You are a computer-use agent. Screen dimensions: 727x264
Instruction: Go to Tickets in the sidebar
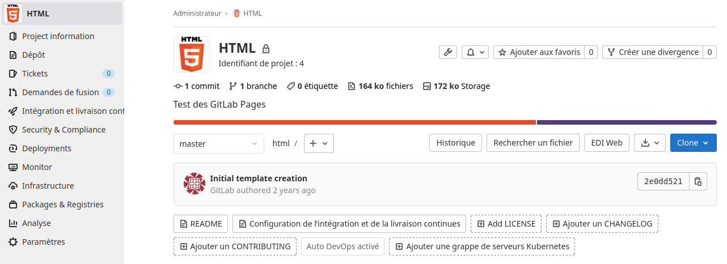pyautogui.click(x=35, y=74)
